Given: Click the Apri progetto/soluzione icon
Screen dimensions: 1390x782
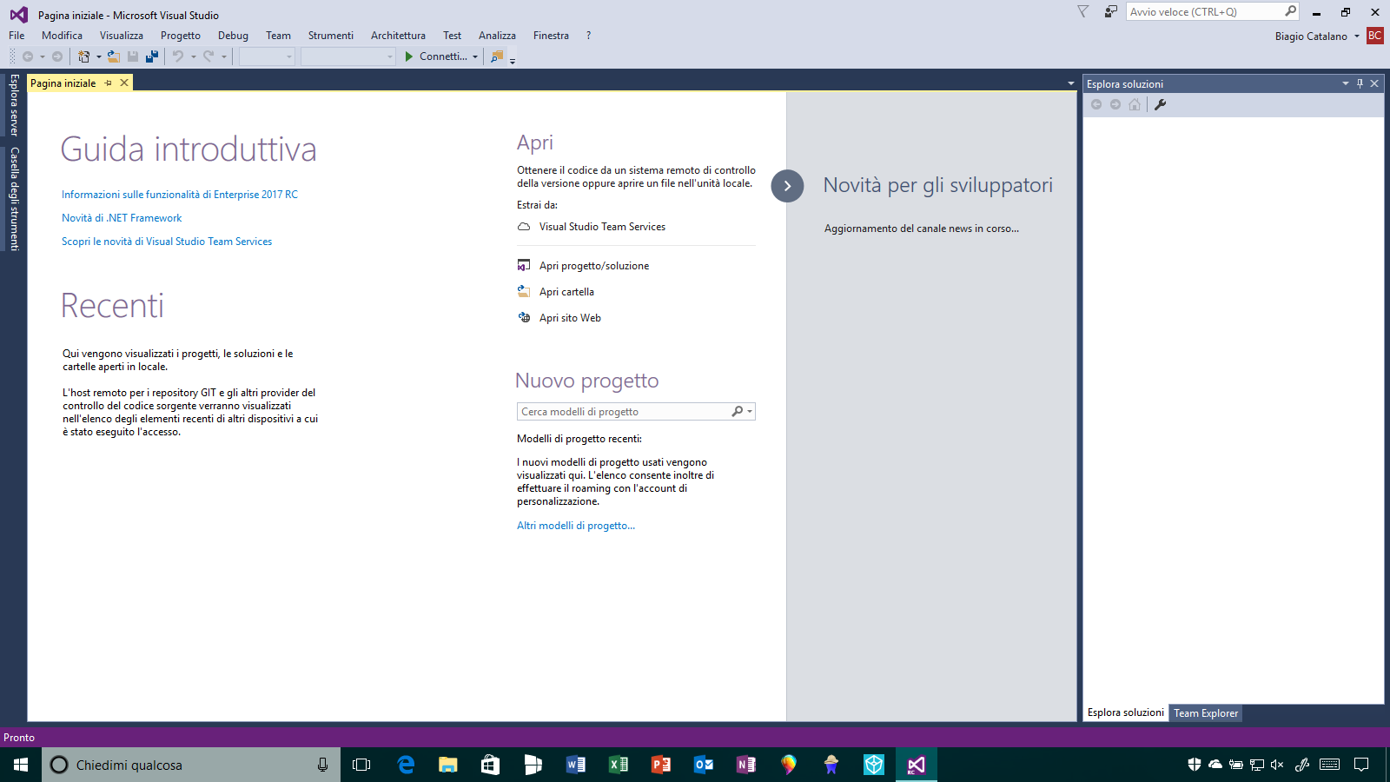Looking at the screenshot, I should [524, 265].
